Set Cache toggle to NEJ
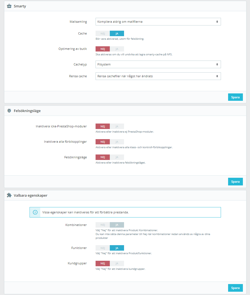The width and height of the screenshot is (250, 295). click(x=103, y=33)
